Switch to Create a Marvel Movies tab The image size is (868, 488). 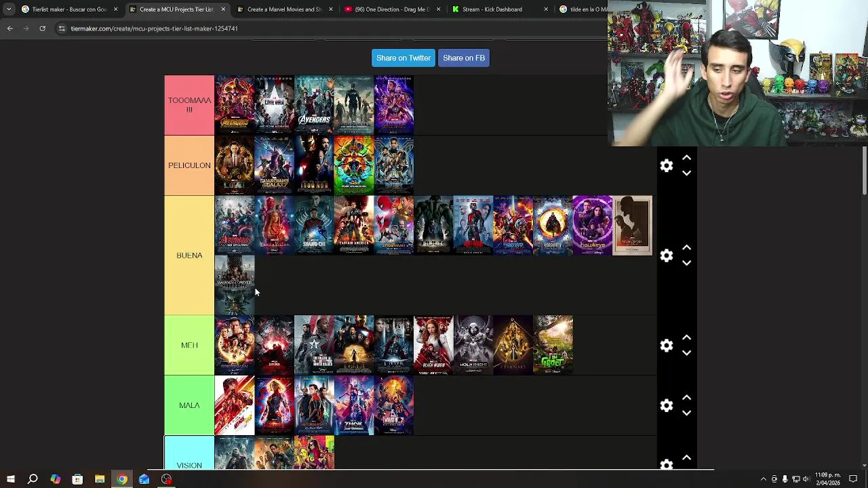pyautogui.click(x=284, y=9)
